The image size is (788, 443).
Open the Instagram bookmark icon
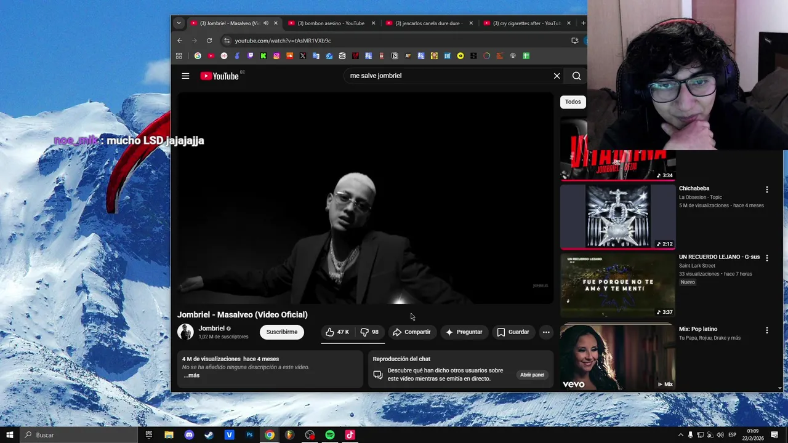click(x=276, y=56)
